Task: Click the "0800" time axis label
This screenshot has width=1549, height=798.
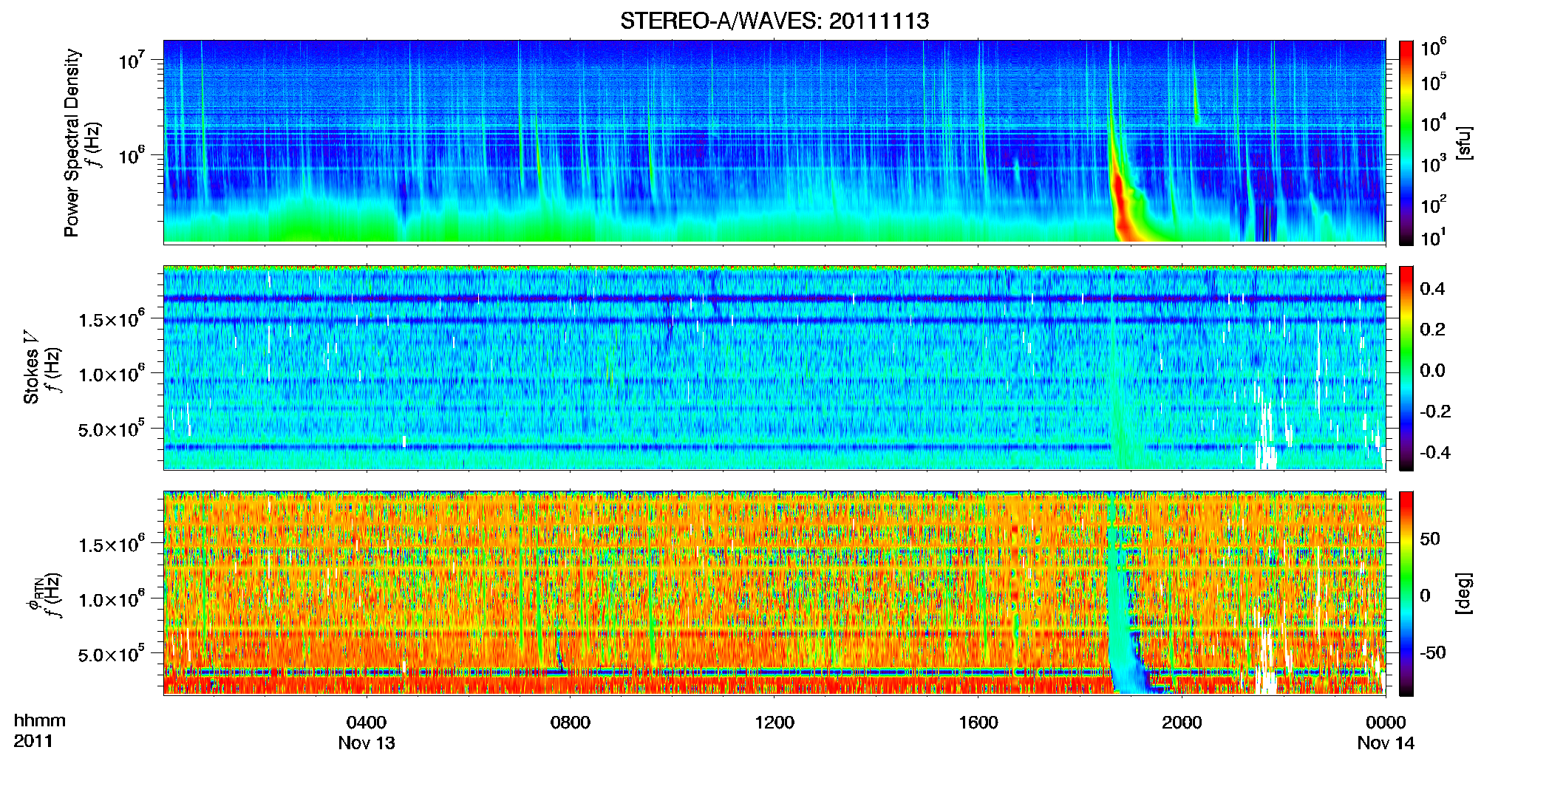Action: pos(571,722)
